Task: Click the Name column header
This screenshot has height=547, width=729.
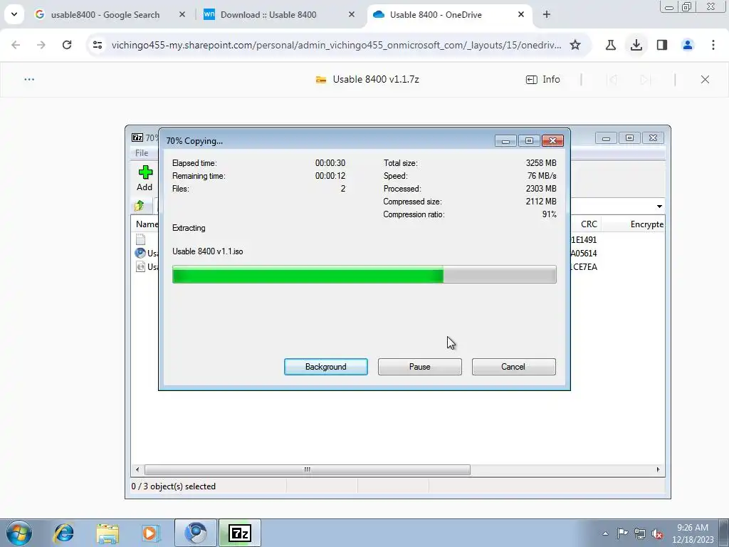Action: tap(146, 224)
